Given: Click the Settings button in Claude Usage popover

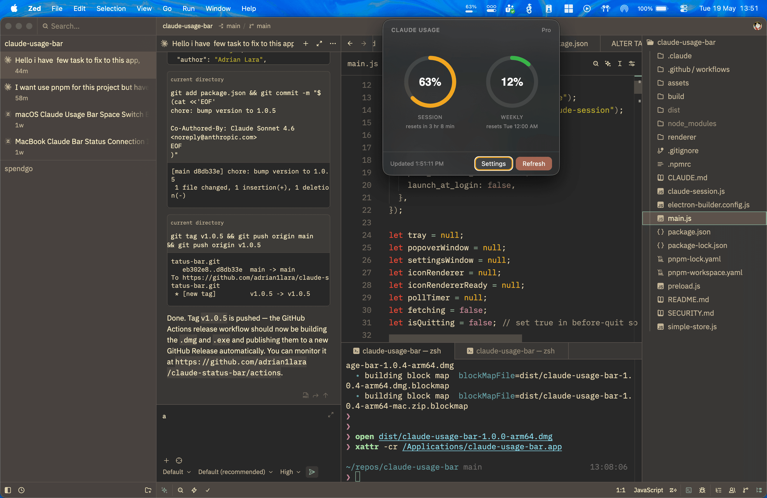Looking at the screenshot, I should [x=493, y=163].
